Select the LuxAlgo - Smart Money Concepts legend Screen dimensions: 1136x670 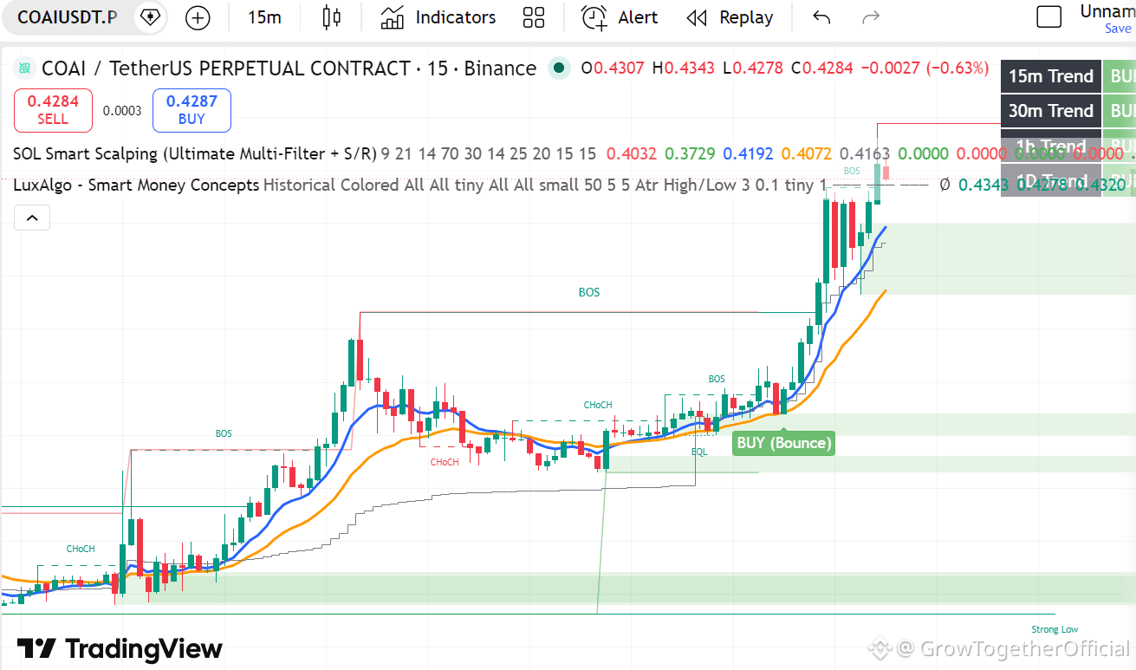136,185
